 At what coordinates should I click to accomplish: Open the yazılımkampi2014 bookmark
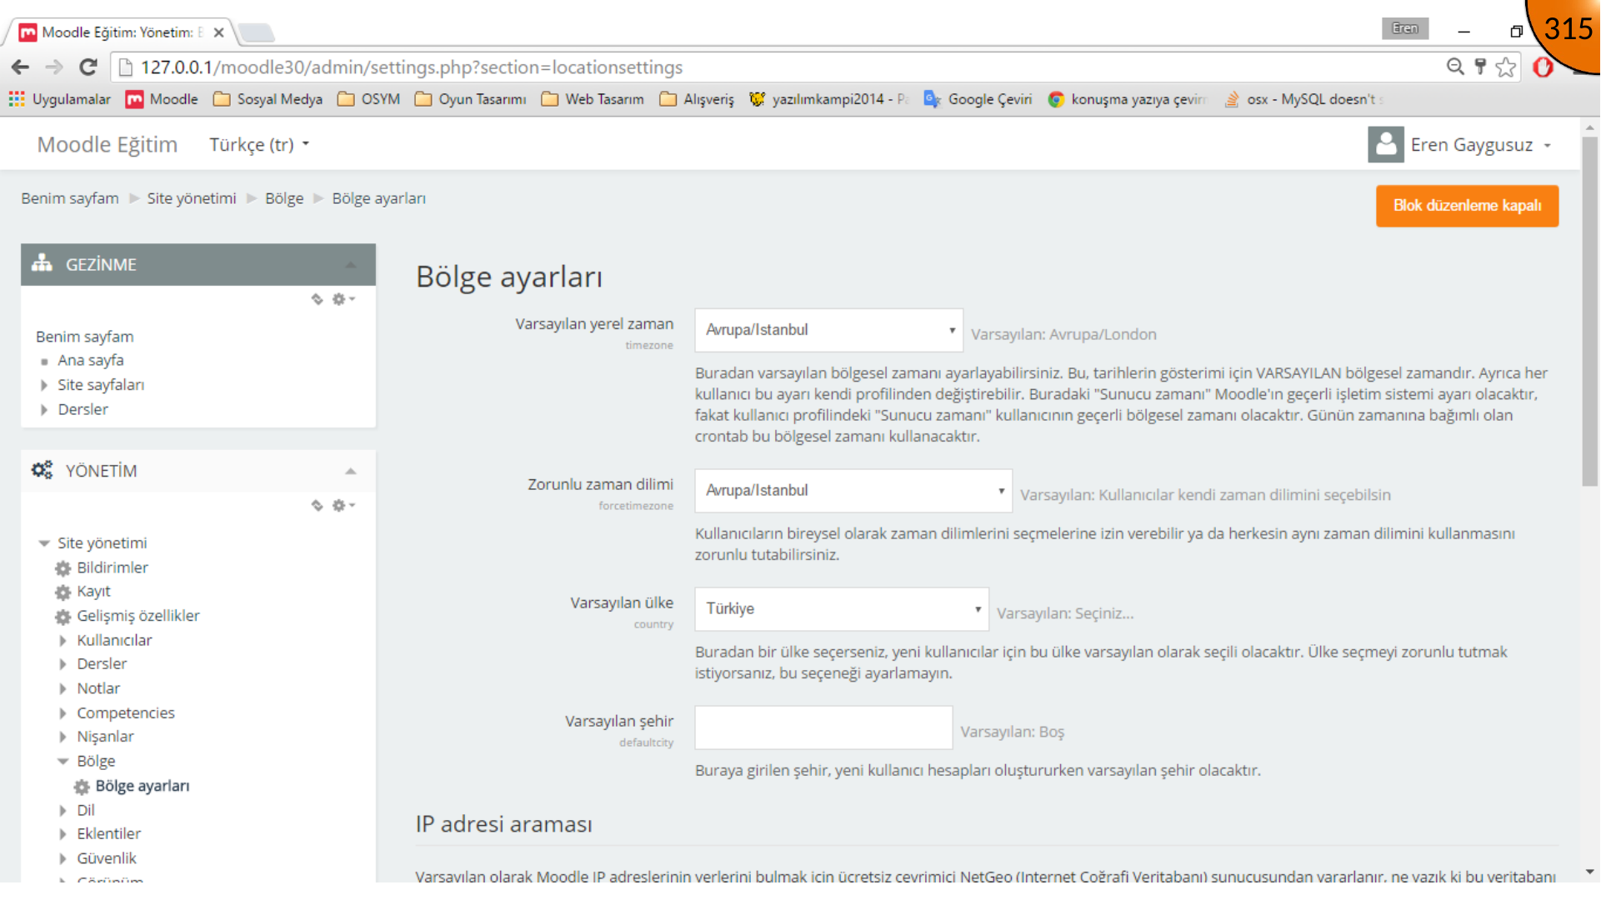point(828,99)
